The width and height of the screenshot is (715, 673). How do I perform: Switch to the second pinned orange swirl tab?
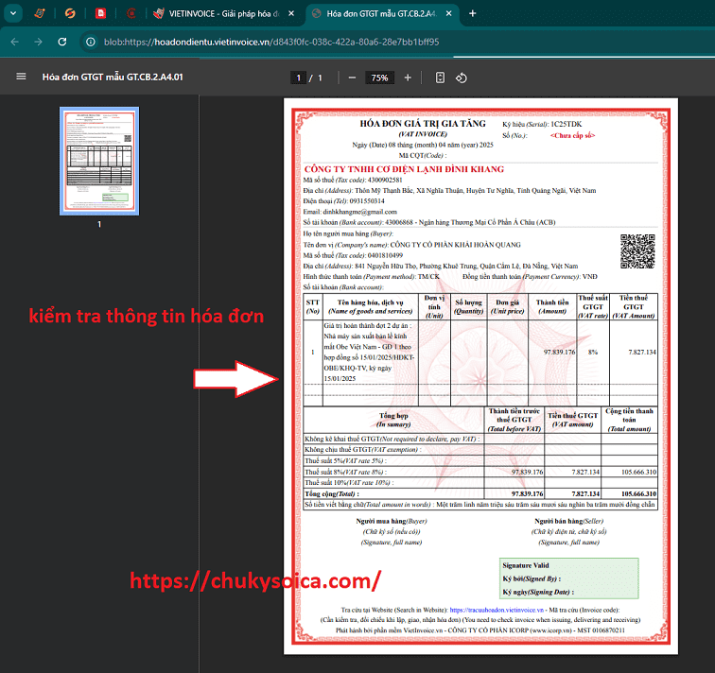click(70, 13)
